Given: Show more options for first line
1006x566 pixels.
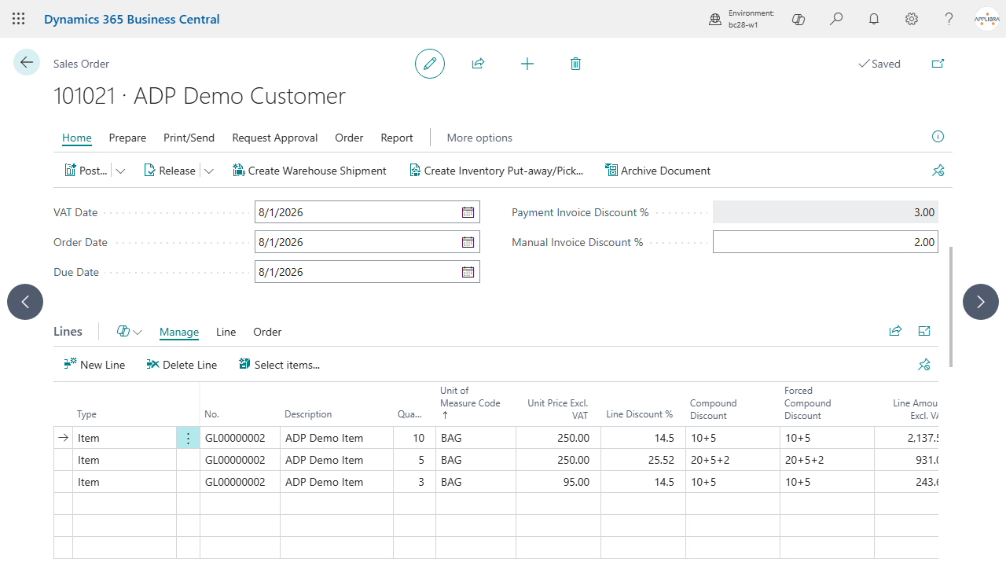Looking at the screenshot, I should tap(188, 438).
